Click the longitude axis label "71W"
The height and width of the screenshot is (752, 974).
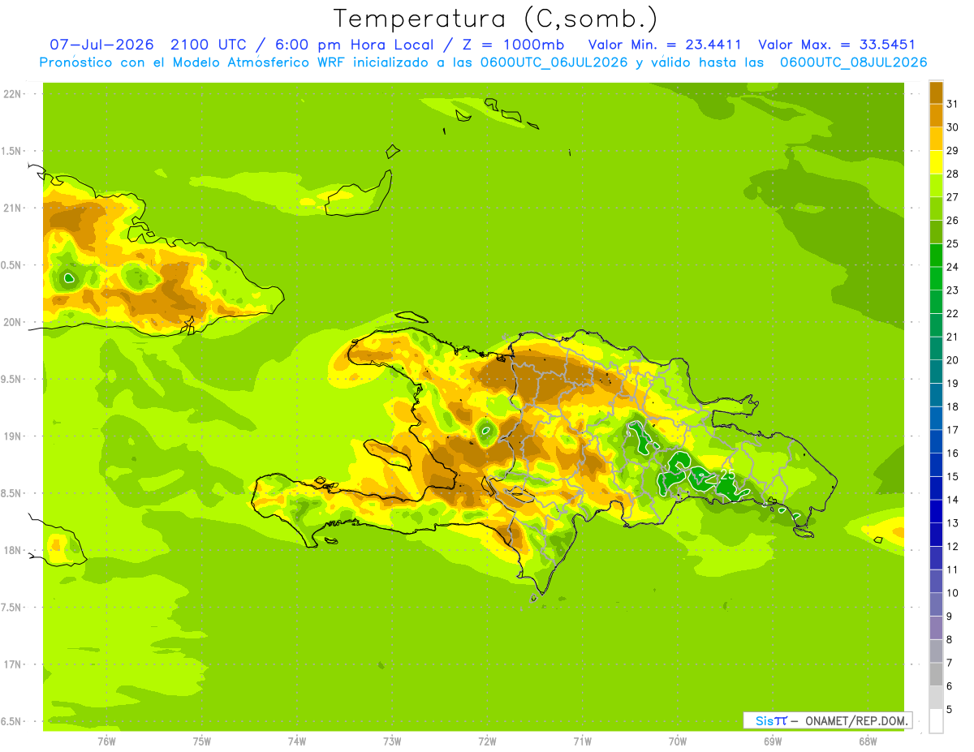point(582,741)
